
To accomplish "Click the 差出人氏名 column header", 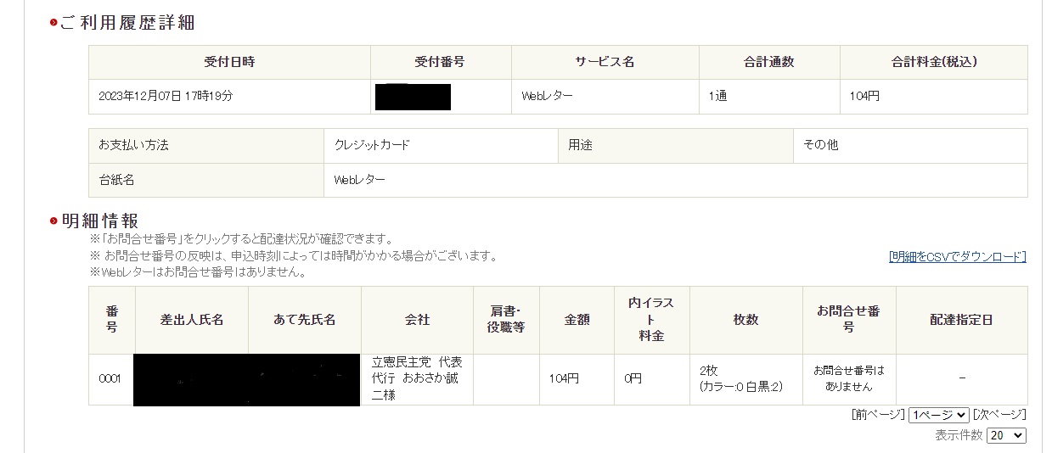I will [x=191, y=320].
